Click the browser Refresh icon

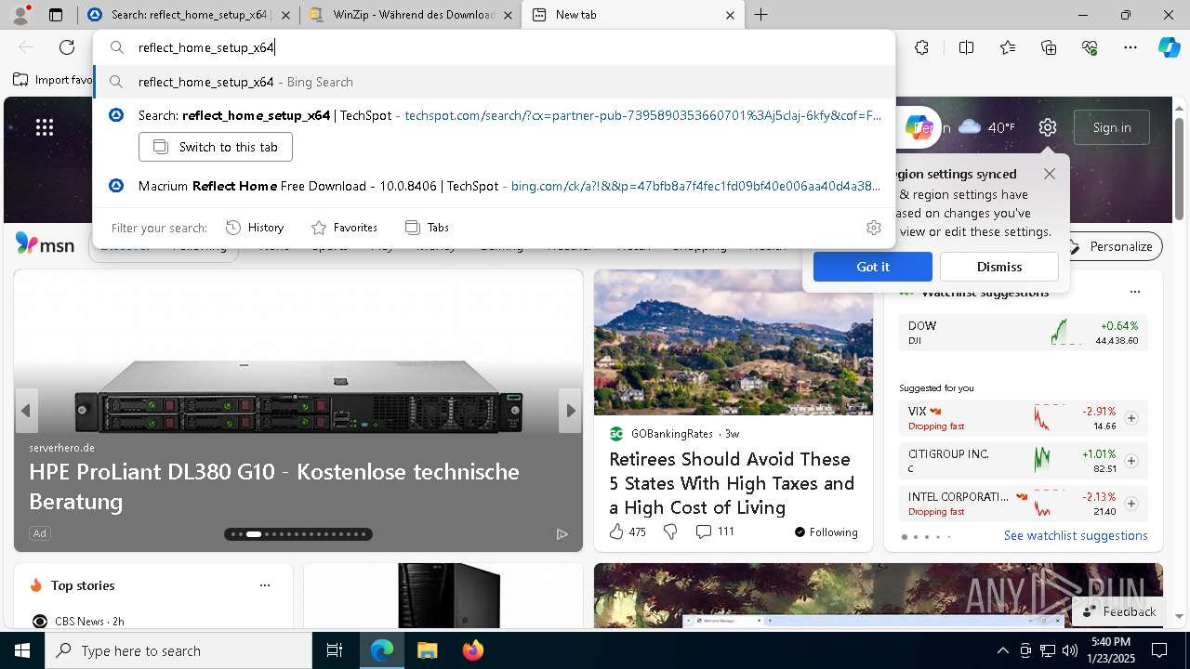tap(67, 47)
